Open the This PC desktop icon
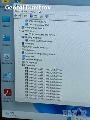90x120 pixels. pos(6,22)
